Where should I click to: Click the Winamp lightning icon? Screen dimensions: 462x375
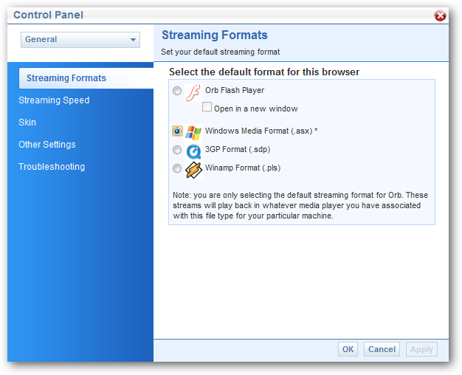tap(193, 170)
